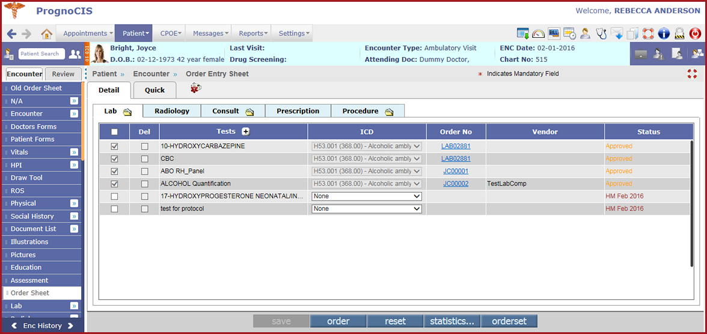Open the CPOE menu
Screen dimensions: 707x334
click(171, 34)
